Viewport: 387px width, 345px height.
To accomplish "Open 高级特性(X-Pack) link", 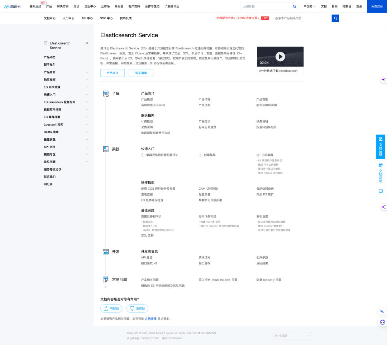I will point(153,105).
